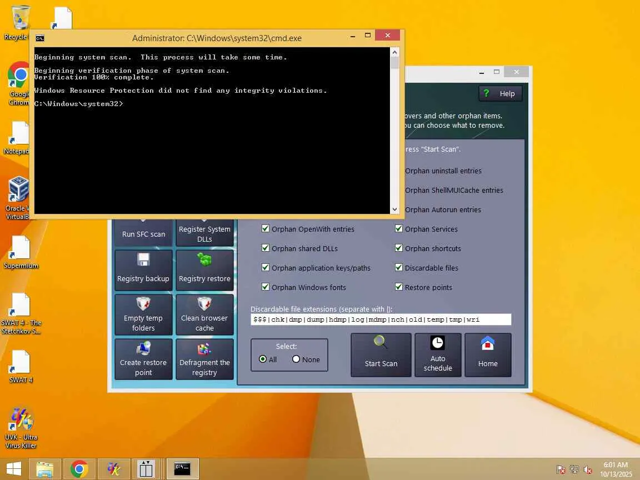
Task: Click the cmd window scroll-down arrow
Action: point(394,209)
